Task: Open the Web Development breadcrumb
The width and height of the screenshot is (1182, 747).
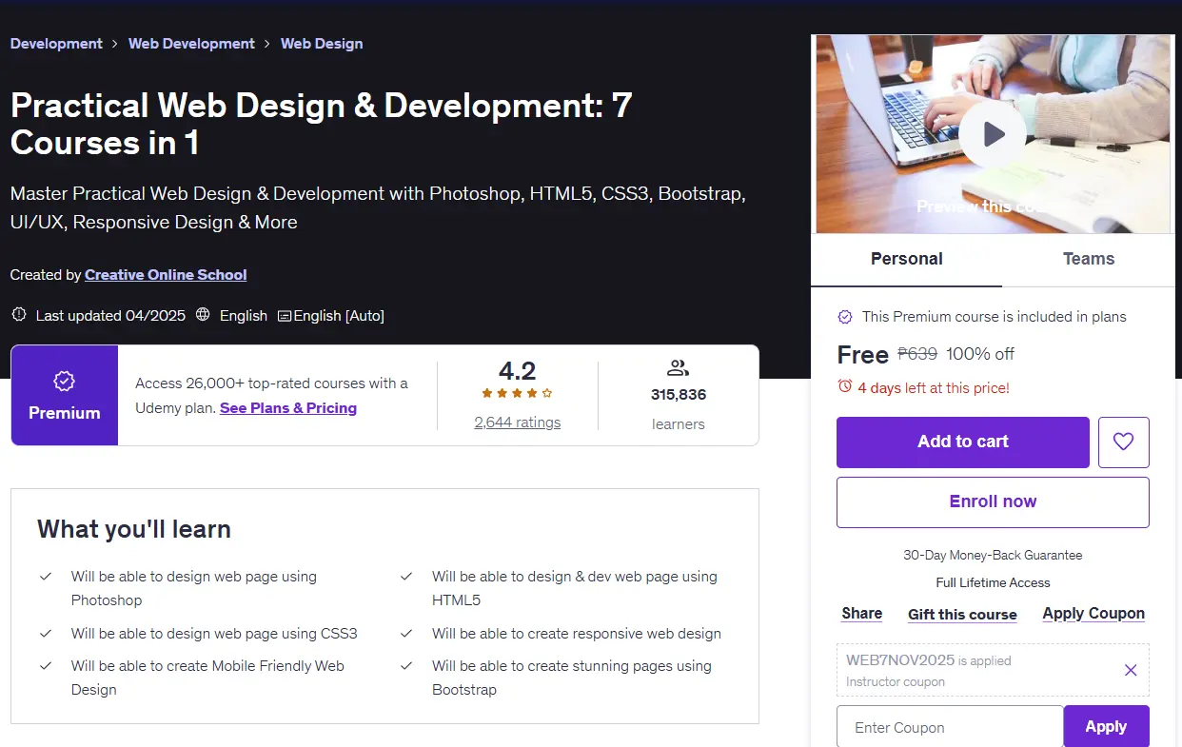Action: [191, 44]
